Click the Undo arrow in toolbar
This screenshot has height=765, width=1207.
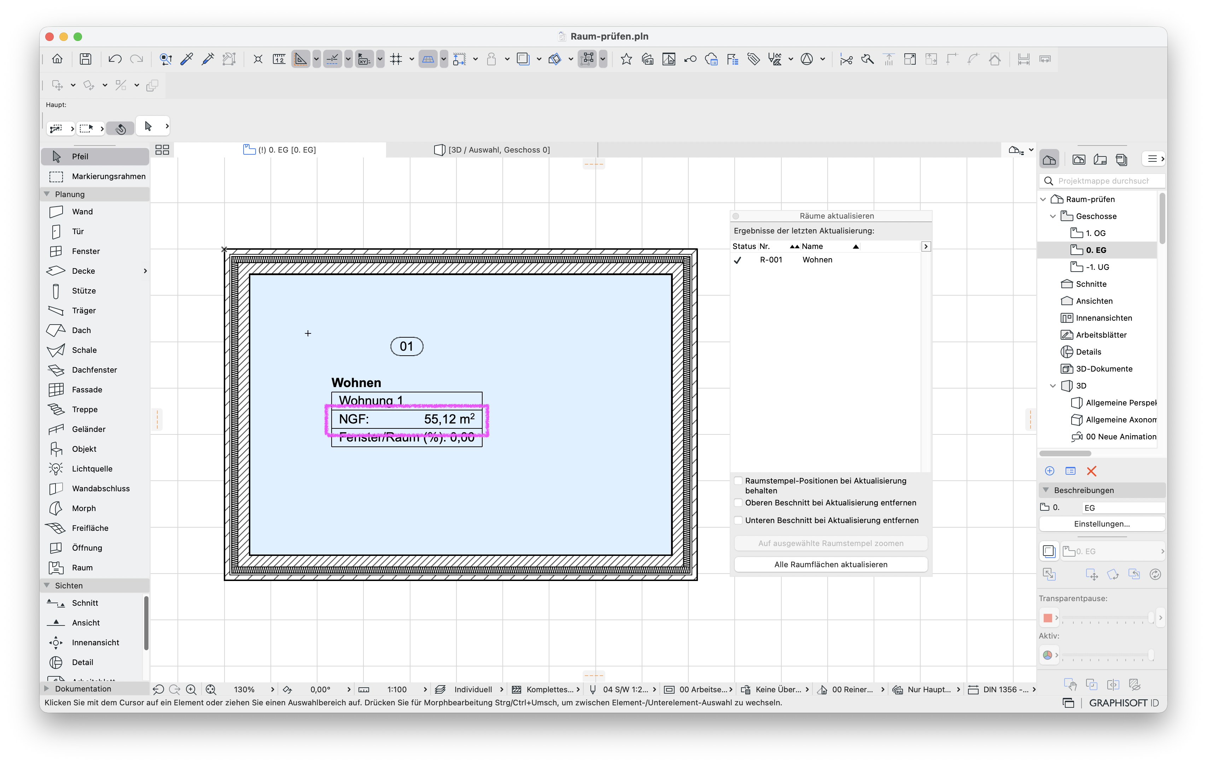tap(115, 59)
